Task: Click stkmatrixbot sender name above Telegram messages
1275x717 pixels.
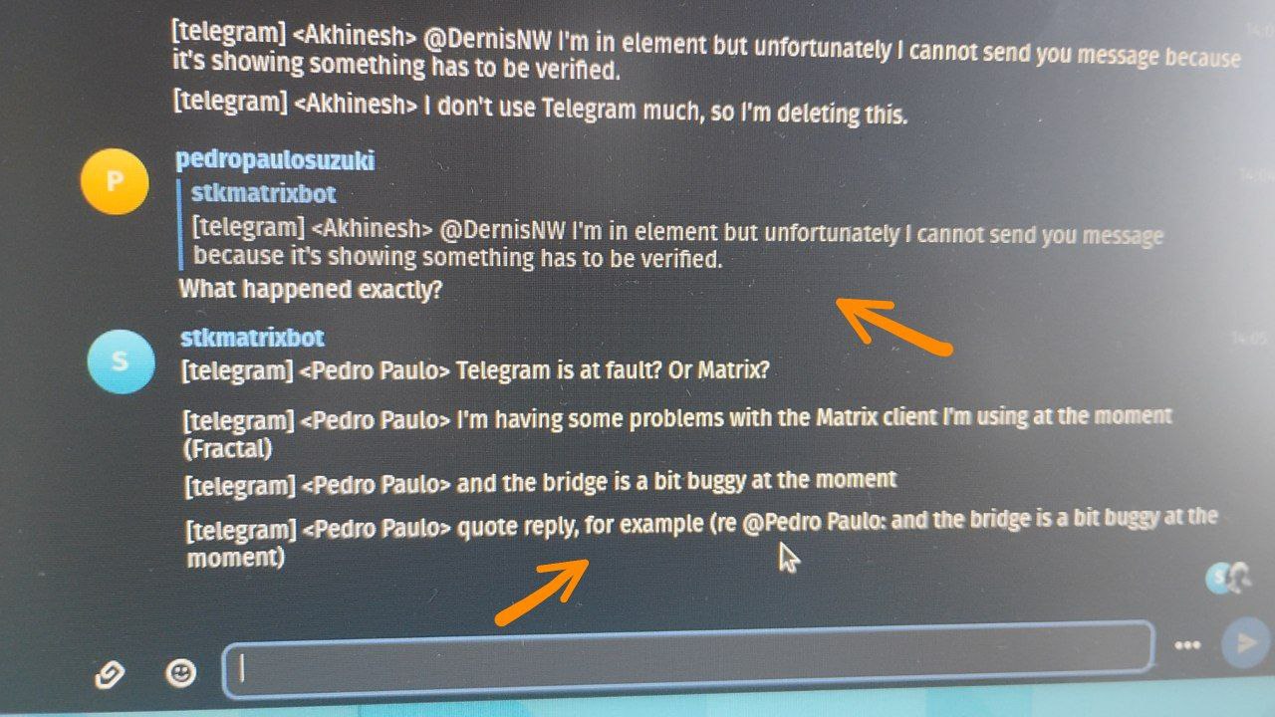Action: pos(252,338)
